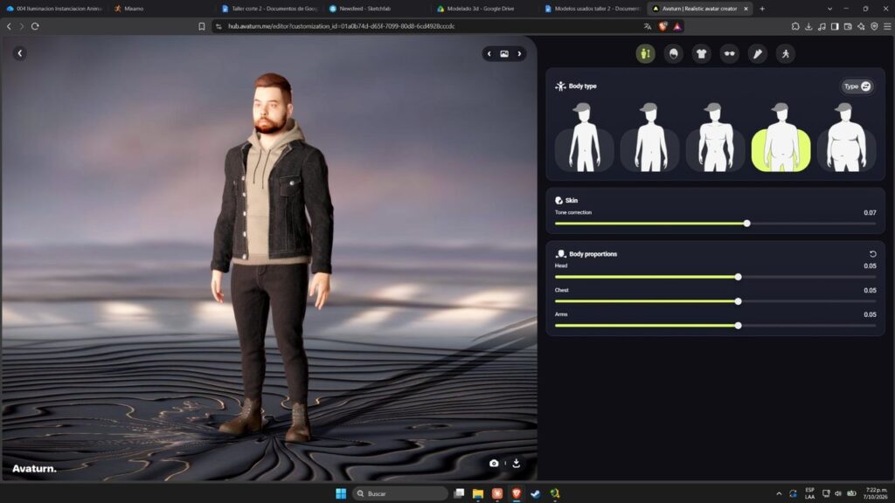Viewport: 895px width, 503px height.
Task: Open the Clothing t-shirt tab
Action: click(702, 53)
